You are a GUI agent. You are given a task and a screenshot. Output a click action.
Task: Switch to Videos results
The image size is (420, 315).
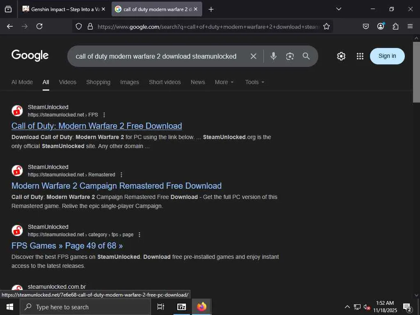click(x=68, y=82)
